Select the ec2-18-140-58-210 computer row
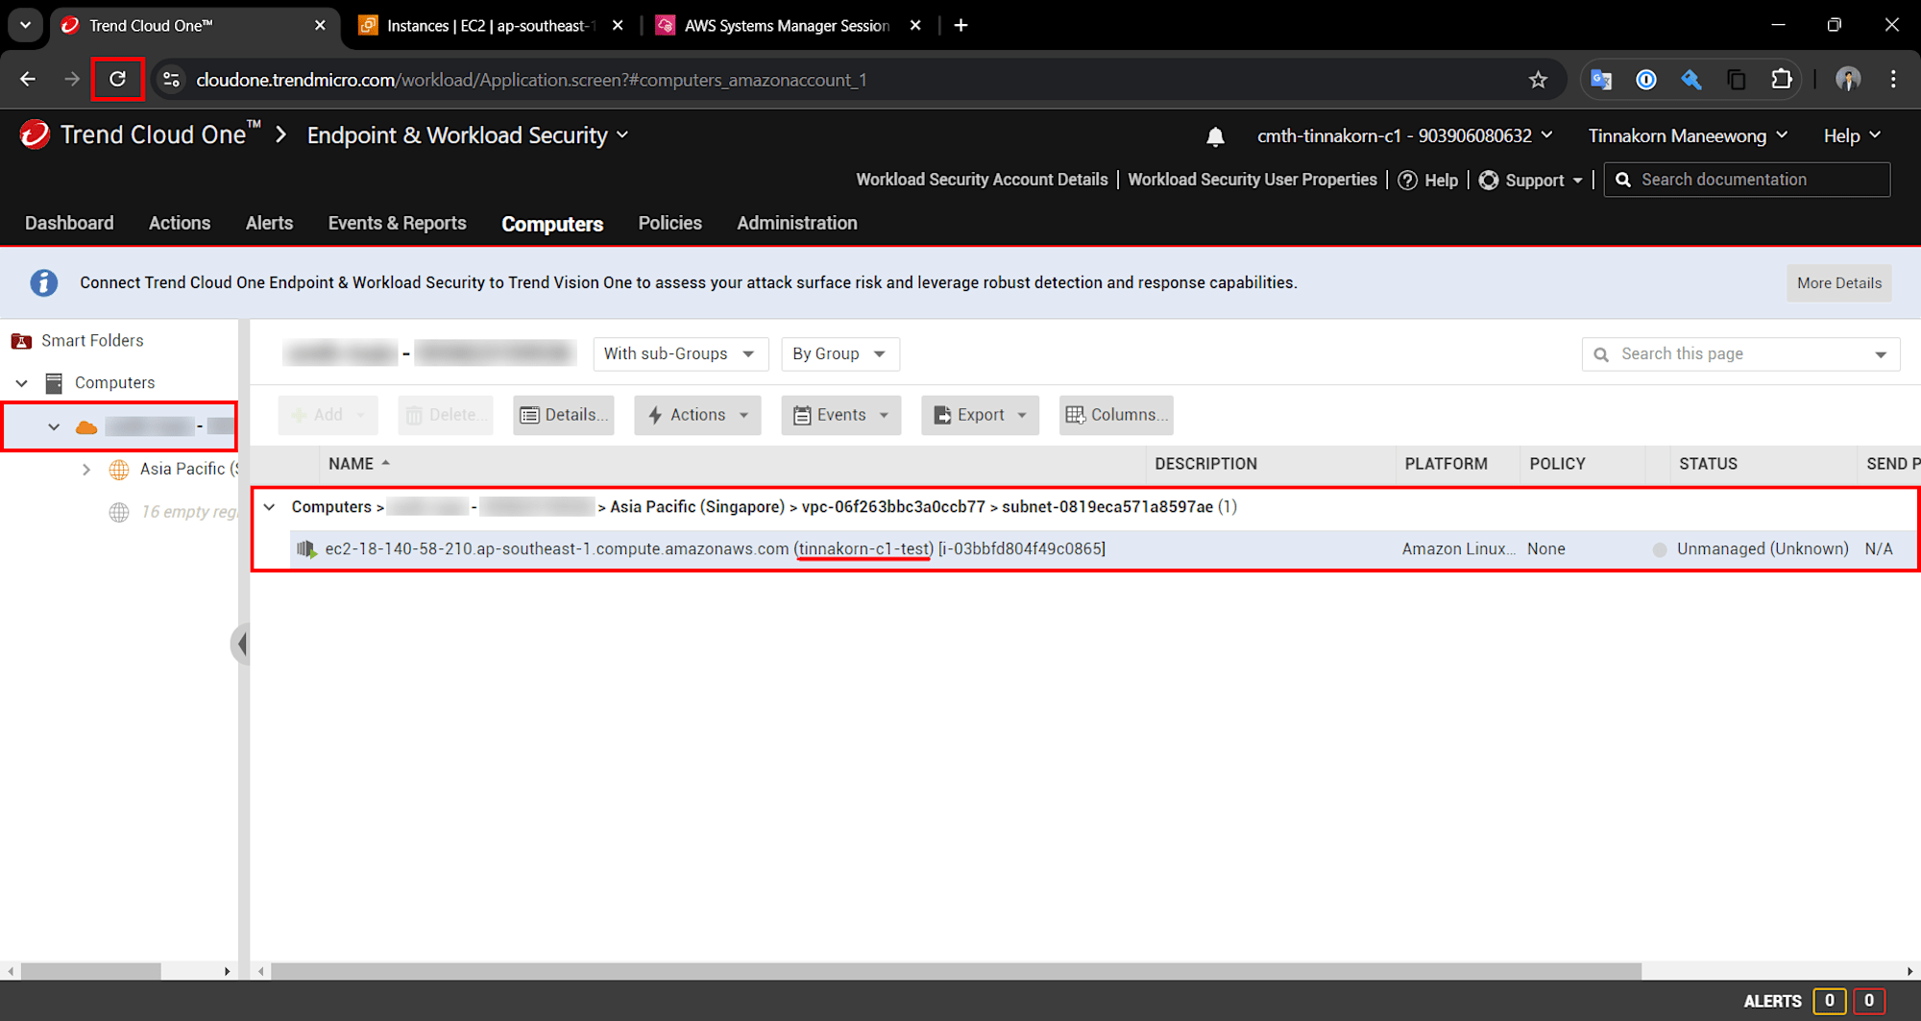 [x=1105, y=549]
